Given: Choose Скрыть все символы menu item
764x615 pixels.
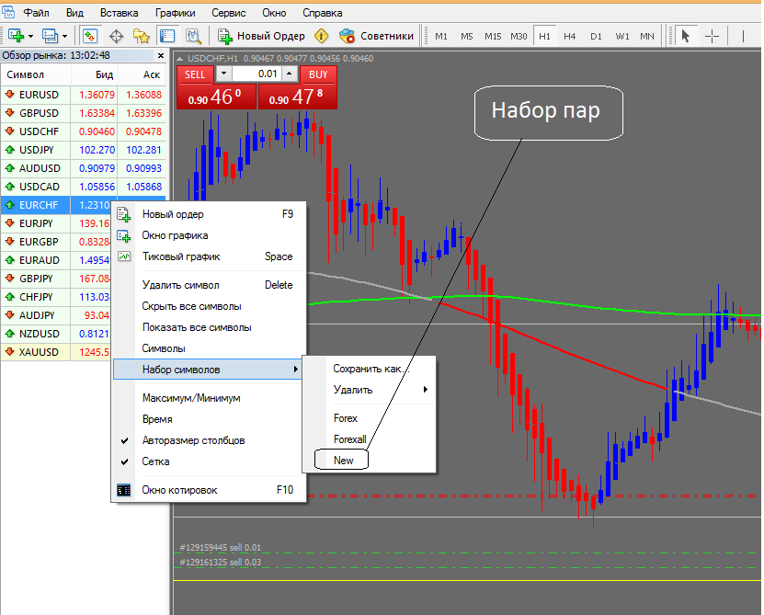Looking at the screenshot, I should coord(209,306).
